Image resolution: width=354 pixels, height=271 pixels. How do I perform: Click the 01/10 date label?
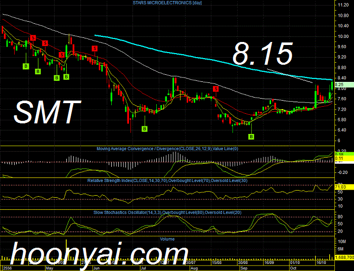click(295, 263)
